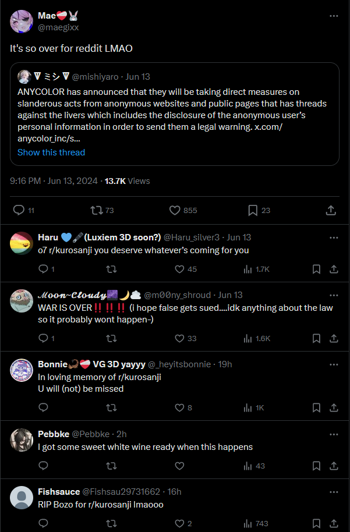Share Bonnie's reply
This screenshot has width=350, height=532.
coord(334,407)
